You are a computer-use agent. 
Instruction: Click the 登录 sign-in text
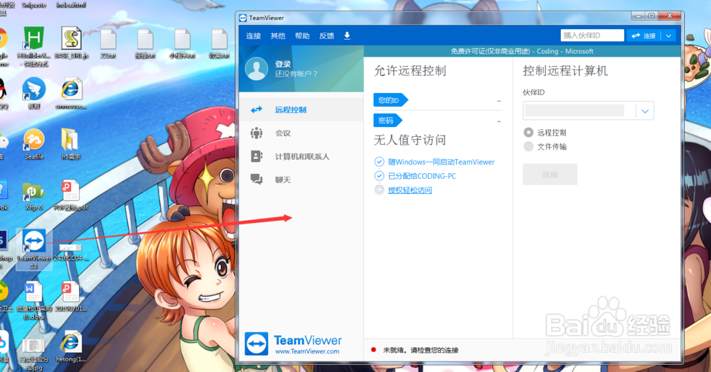(x=283, y=65)
